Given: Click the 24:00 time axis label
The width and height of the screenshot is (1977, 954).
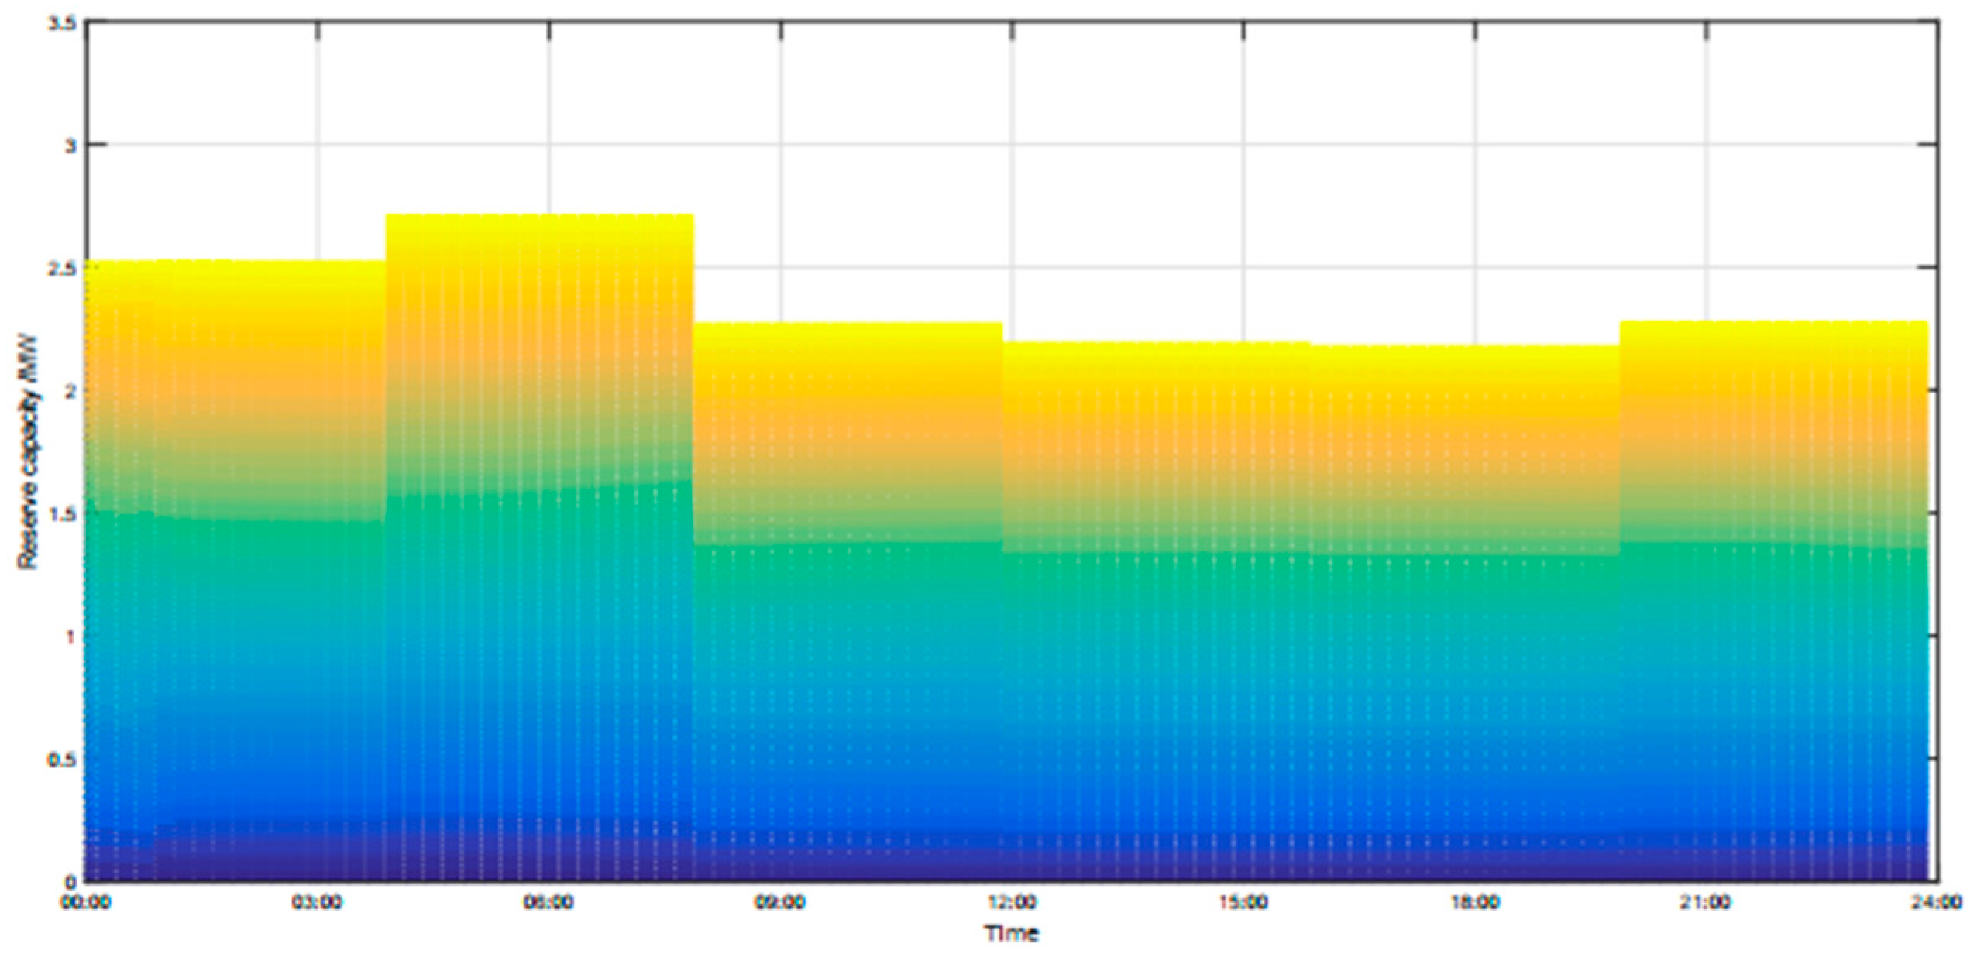Looking at the screenshot, I should pos(1937,903).
